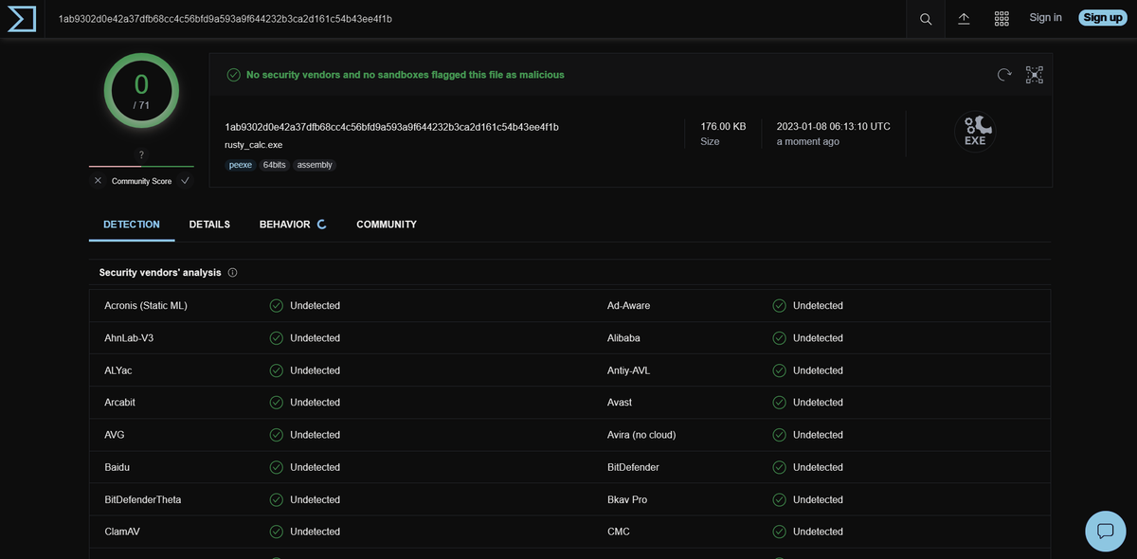This screenshot has height=559, width=1137.
Task: Click the Alibaba vendor name
Action: click(623, 338)
